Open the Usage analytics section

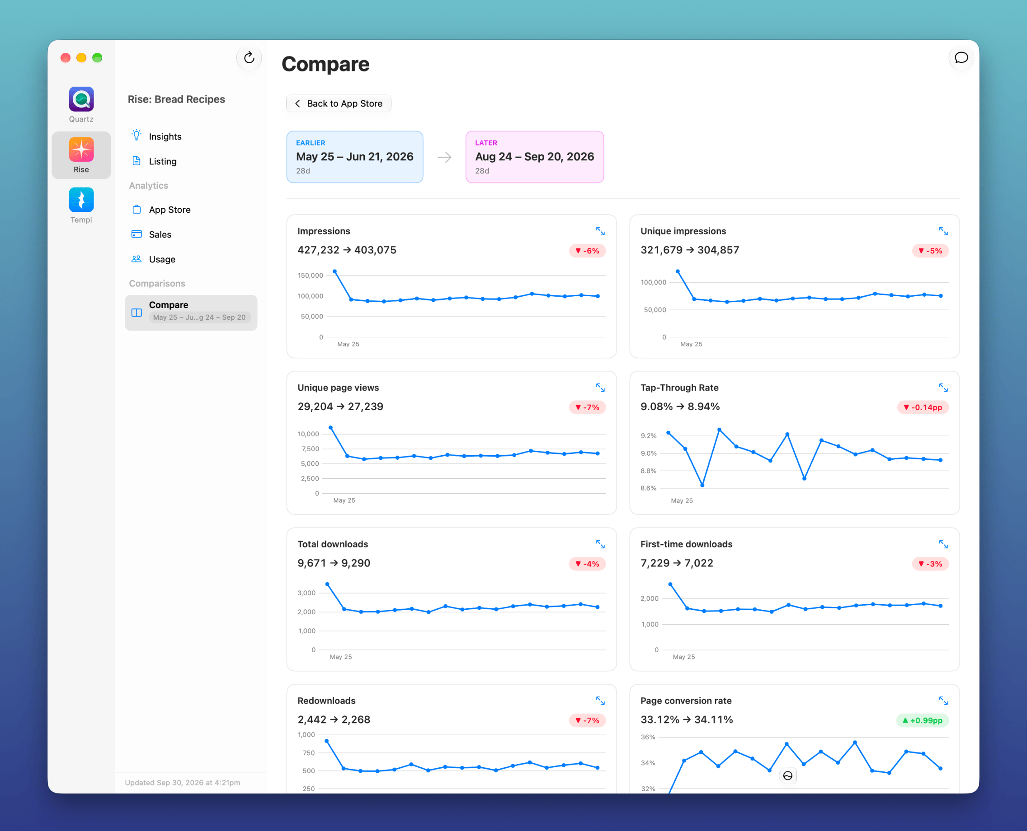(191, 259)
